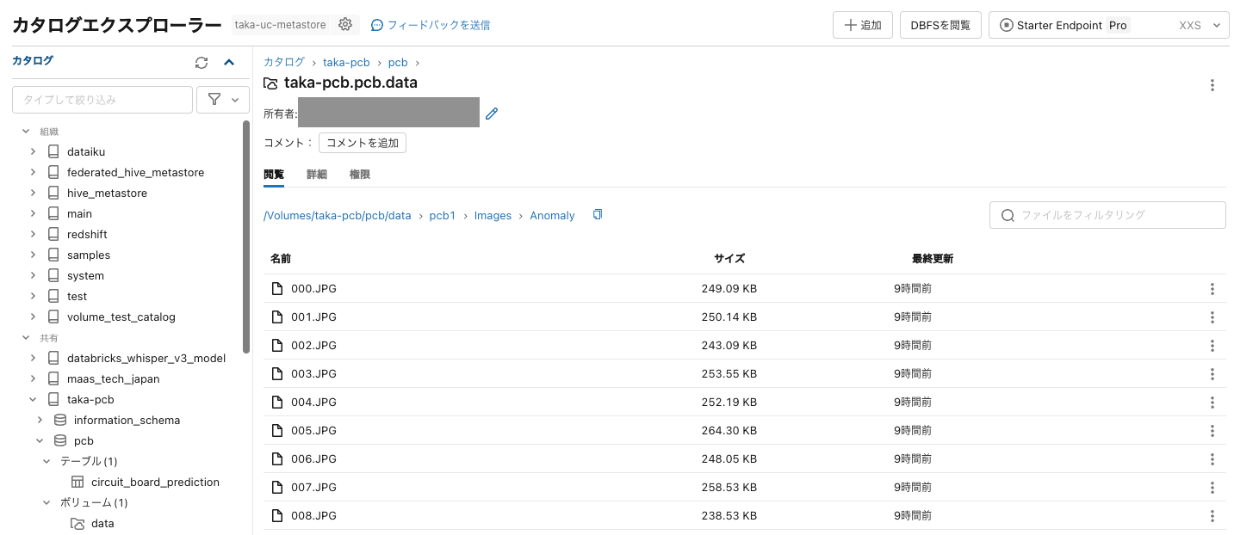Select the data volume icon in the tree
The image size is (1234, 535).
[x=78, y=523]
